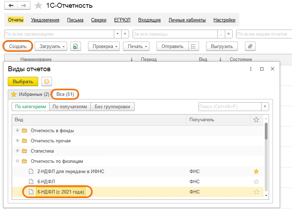Click the Создать button
Image resolution: width=292 pixels, height=209 pixels.
tap(18, 47)
